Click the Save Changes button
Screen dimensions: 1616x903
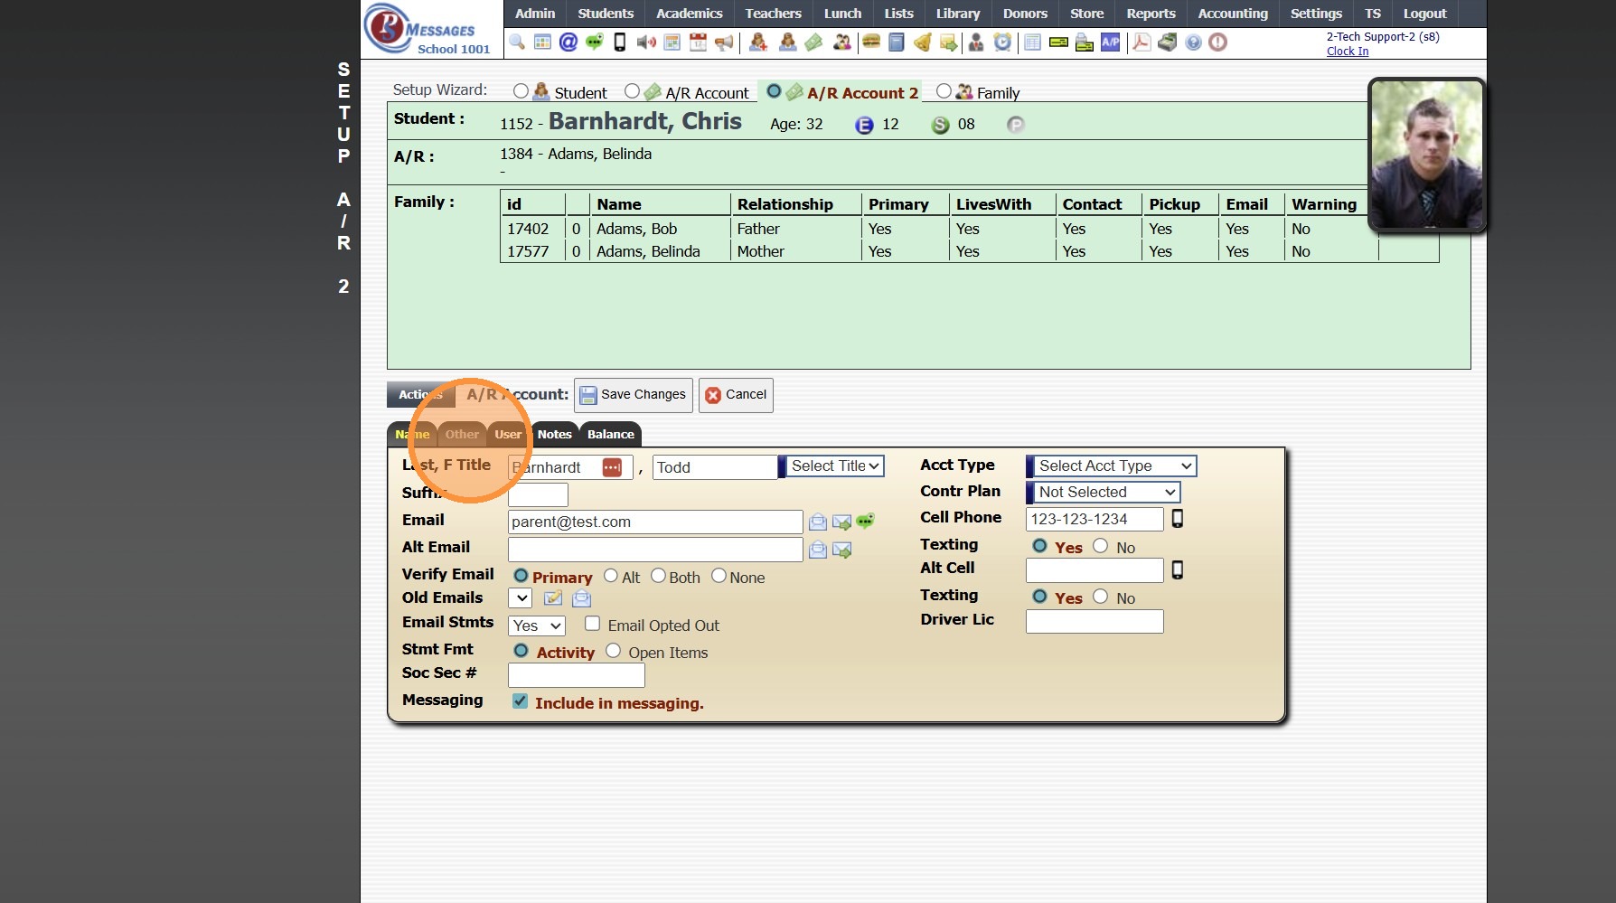[633, 395]
